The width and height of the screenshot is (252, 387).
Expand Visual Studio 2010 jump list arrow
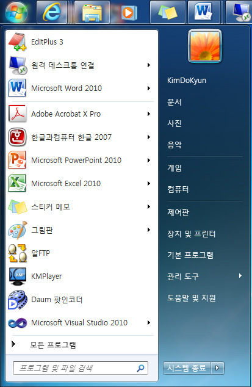(x=149, y=322)
